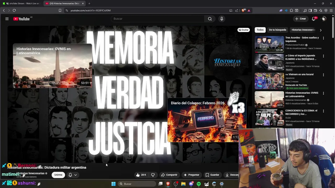Open OLGA channel link

click(288, 118)
